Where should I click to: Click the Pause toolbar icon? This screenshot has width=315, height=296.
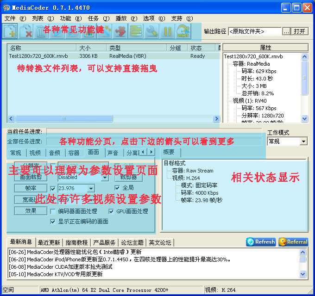(167, 31)
